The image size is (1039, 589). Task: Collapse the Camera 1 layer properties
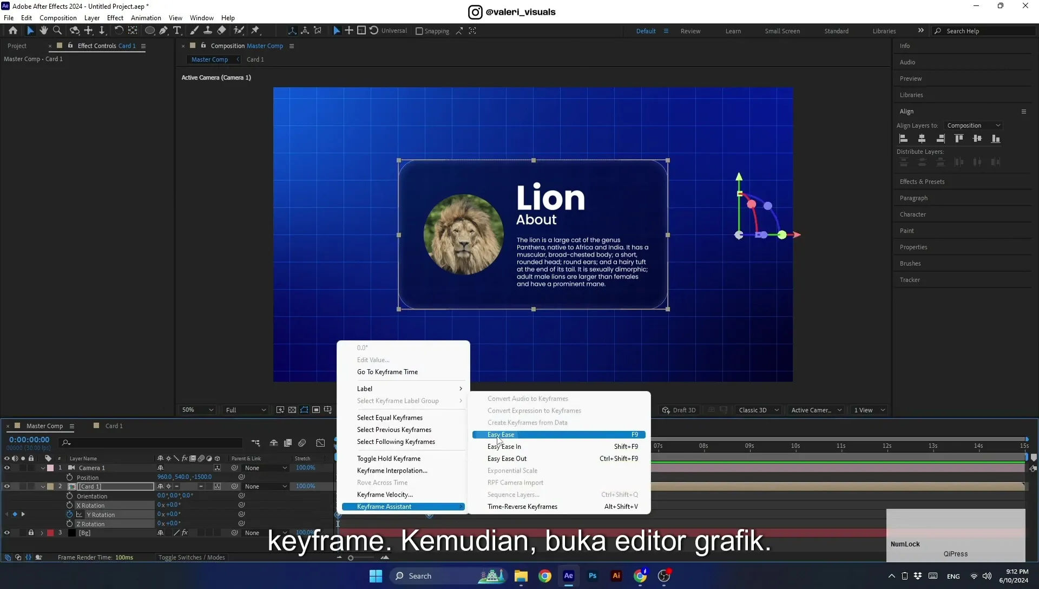43,468
